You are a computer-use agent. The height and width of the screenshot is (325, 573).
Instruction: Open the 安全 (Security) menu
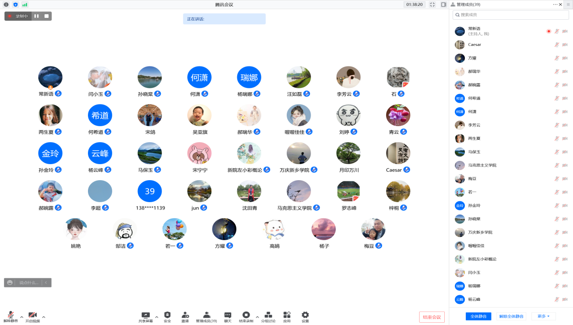pyautogui.click(x=167, y=317)
